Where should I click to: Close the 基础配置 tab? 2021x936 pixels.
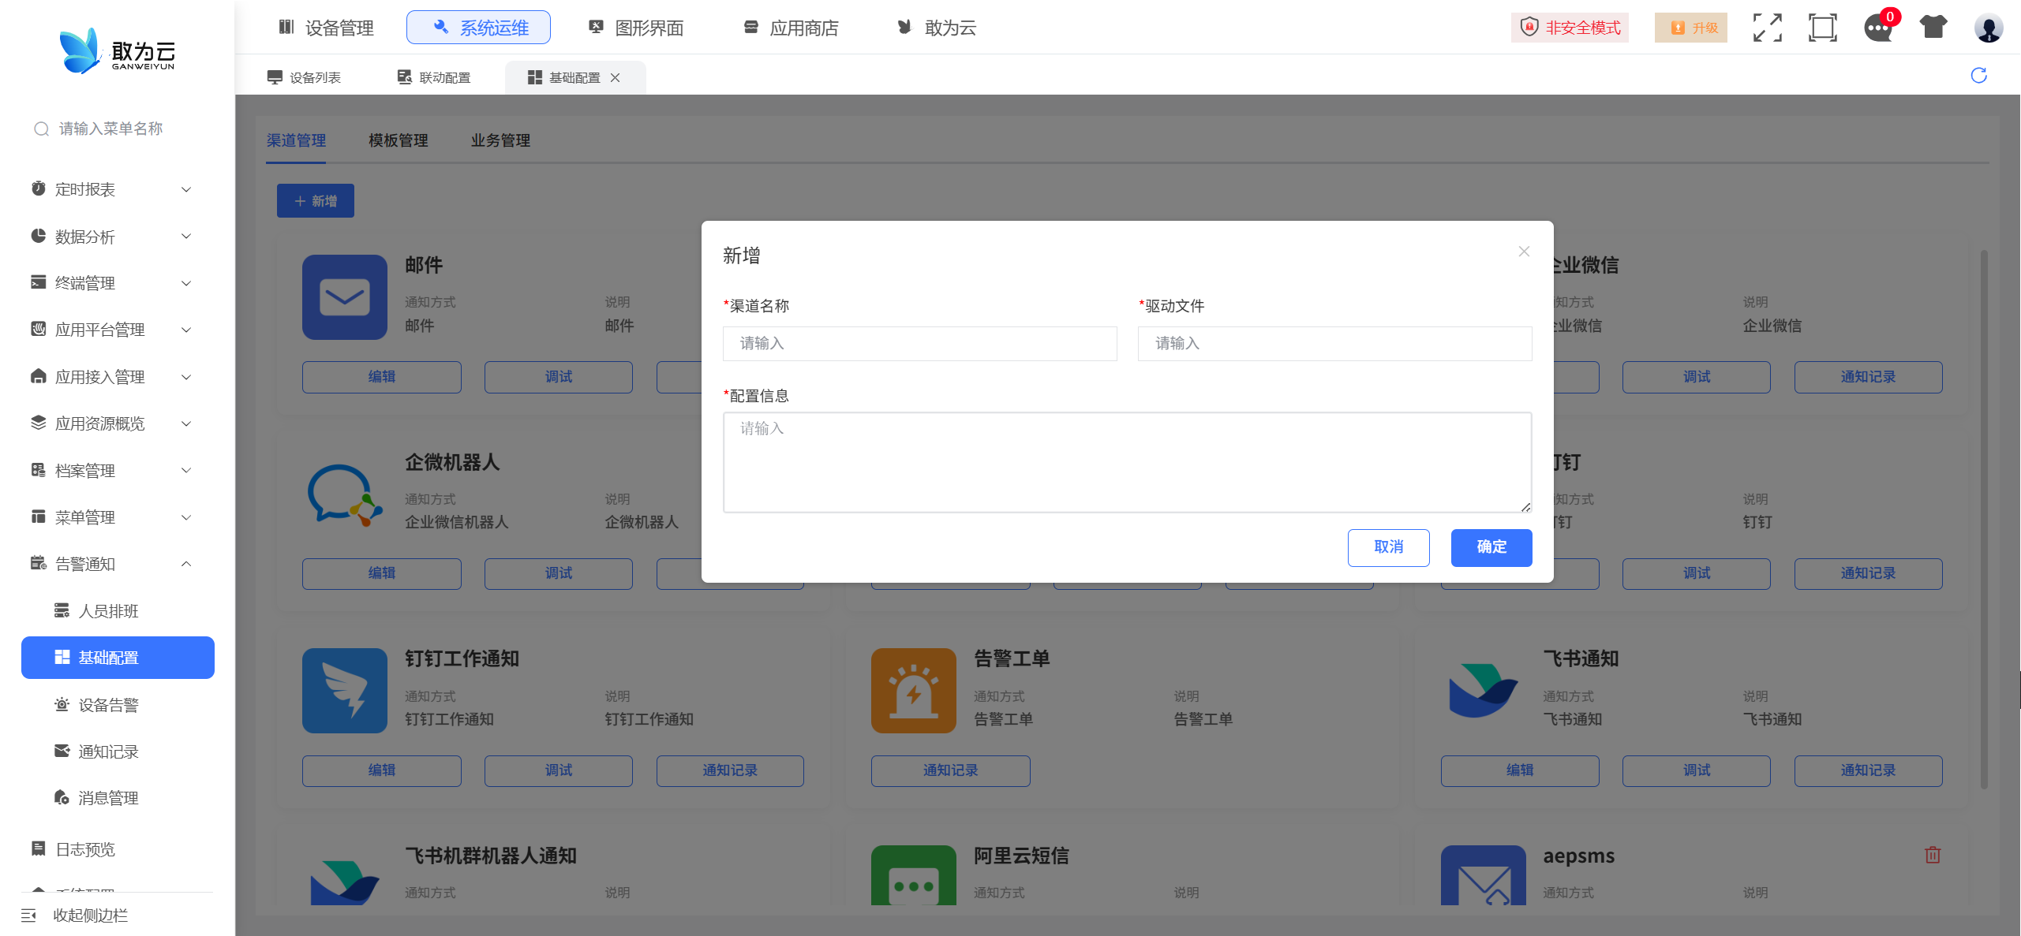[616, 77]
